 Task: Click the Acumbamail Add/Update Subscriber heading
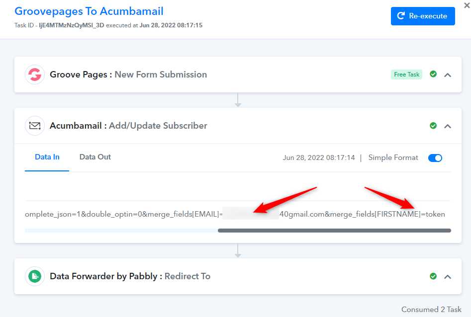(x=128, y=126)
